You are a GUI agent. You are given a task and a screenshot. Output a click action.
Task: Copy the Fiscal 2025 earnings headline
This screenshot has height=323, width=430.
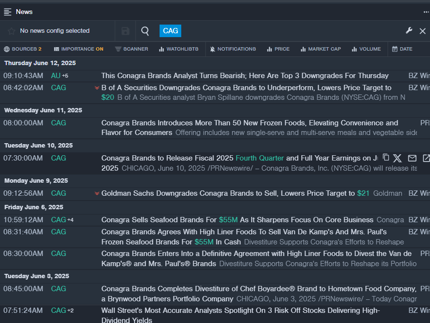click(x=386, y=157)
